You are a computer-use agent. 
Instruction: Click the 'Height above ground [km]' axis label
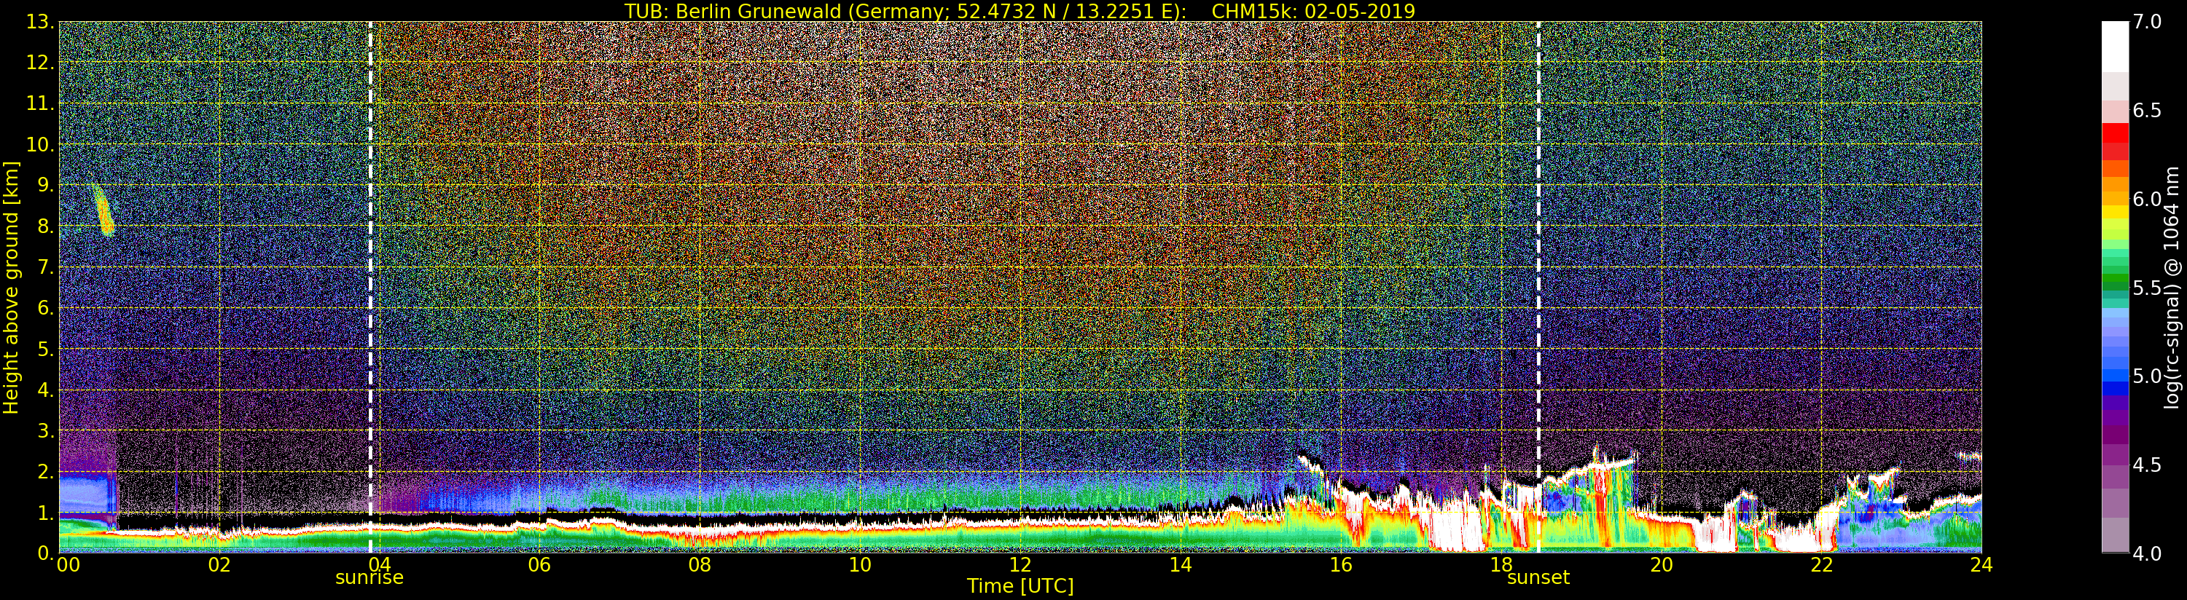11,287
